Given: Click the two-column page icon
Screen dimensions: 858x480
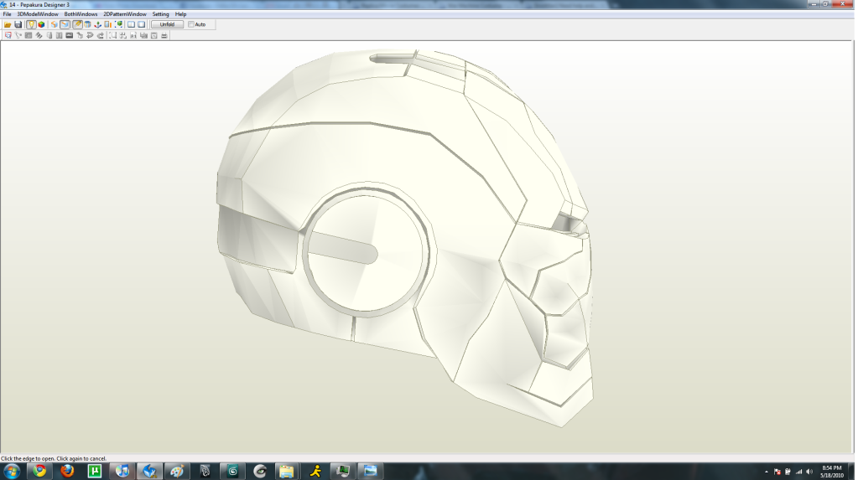Looking at the screenshot, I should [59, 35].
